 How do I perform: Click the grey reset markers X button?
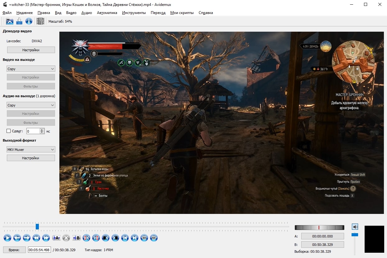(x=66, y=238)
